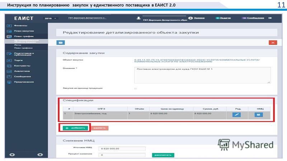This screenshot has height=161, width=287.
Task: Open the Сообщения link in header
Action: 255,18
